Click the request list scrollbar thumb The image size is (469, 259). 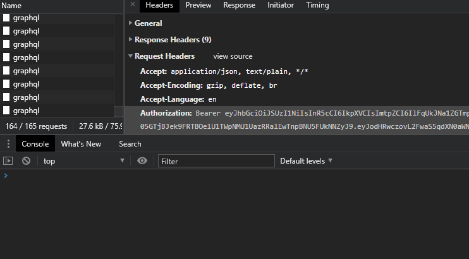119,111
